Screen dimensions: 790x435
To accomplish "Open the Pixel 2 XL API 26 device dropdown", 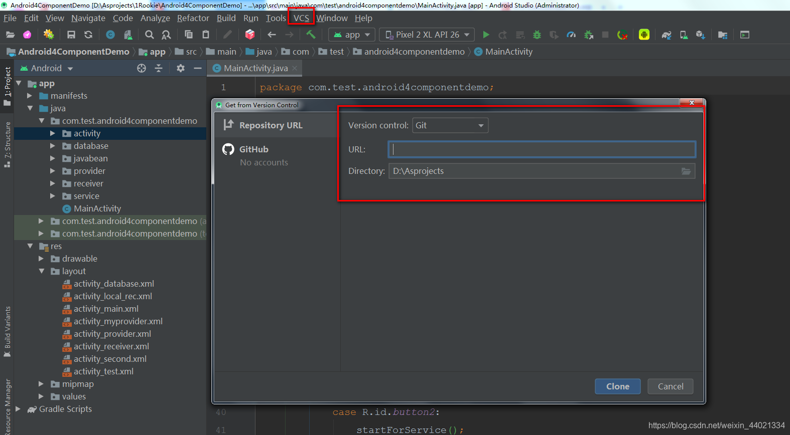I will click(427, 35).
